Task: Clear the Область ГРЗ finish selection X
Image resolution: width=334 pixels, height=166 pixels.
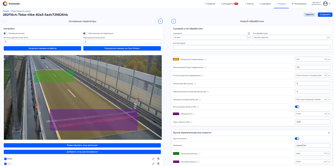Action: 325,114
